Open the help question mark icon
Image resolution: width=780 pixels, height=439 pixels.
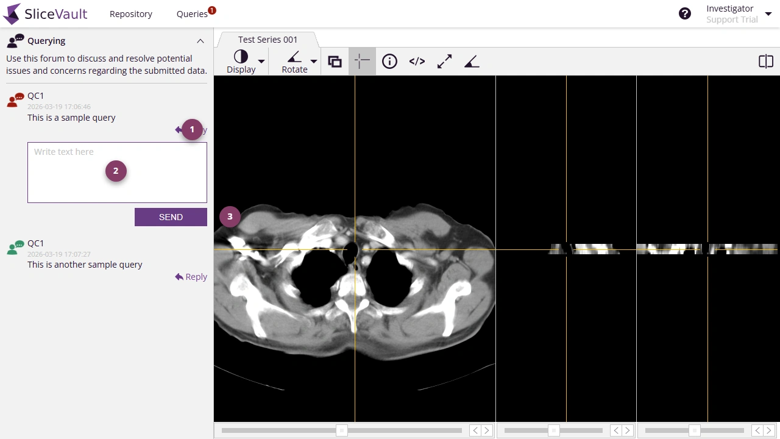pos(685,13)
